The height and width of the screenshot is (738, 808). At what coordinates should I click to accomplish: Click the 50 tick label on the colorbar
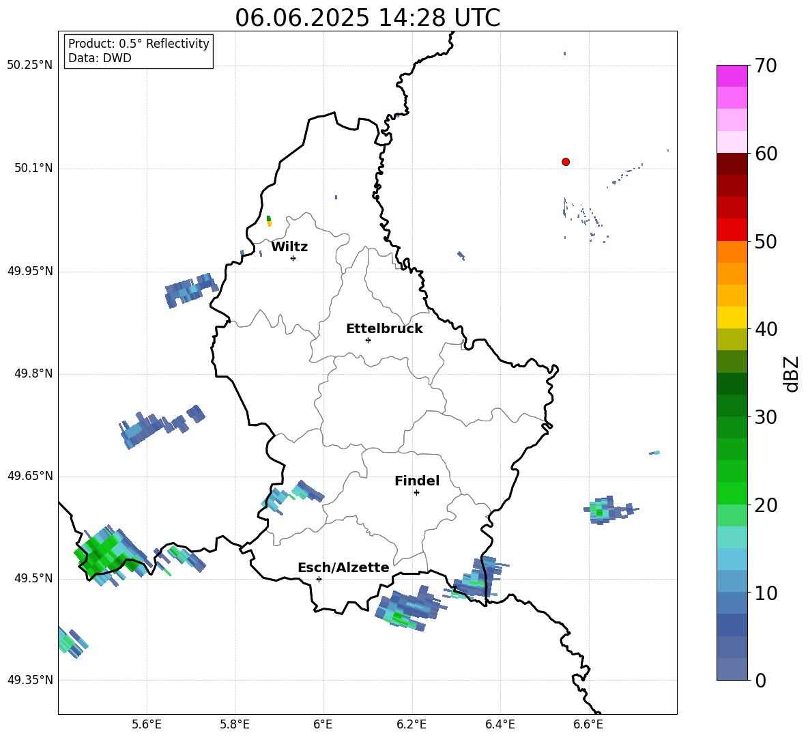tap(766, 242)
